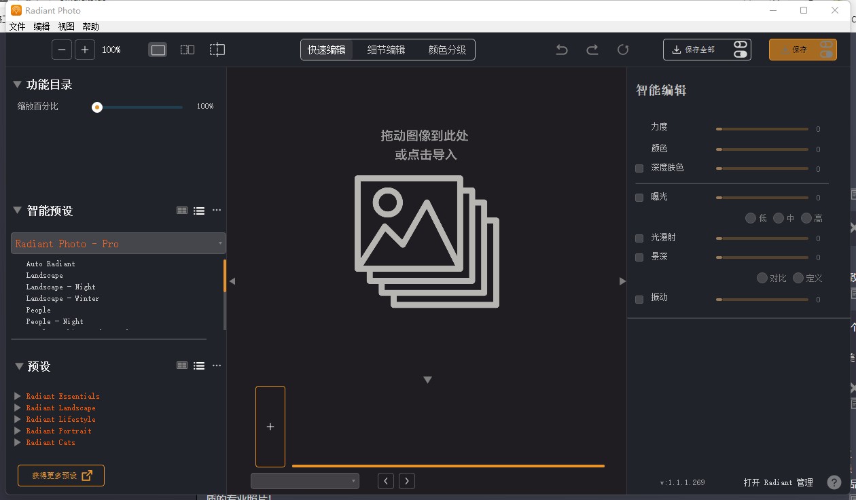856x500 pixels.
Task: Click the import image stack icon
Action: [427, 241]
